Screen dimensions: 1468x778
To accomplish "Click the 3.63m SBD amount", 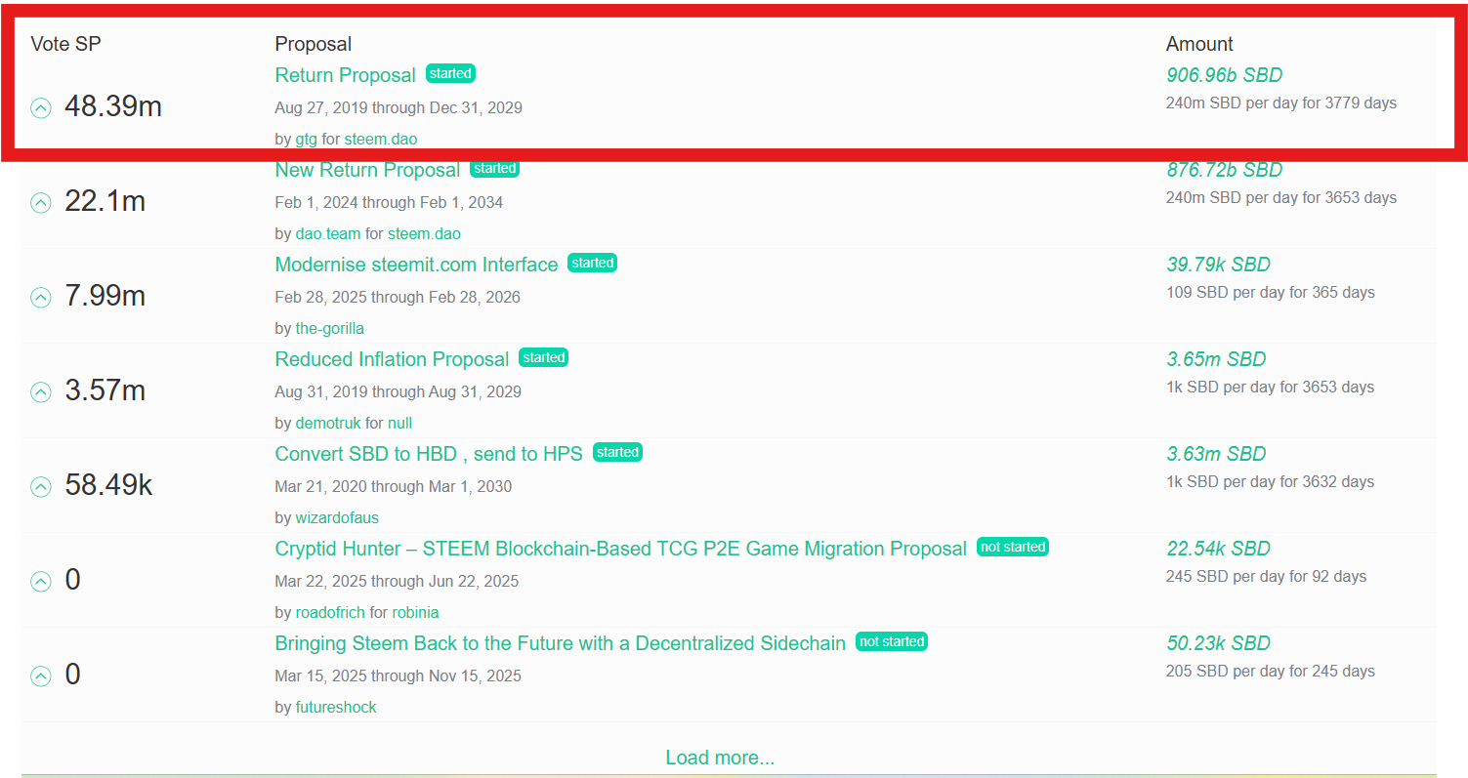I will pyautogui.click(x=1216, y=454).
